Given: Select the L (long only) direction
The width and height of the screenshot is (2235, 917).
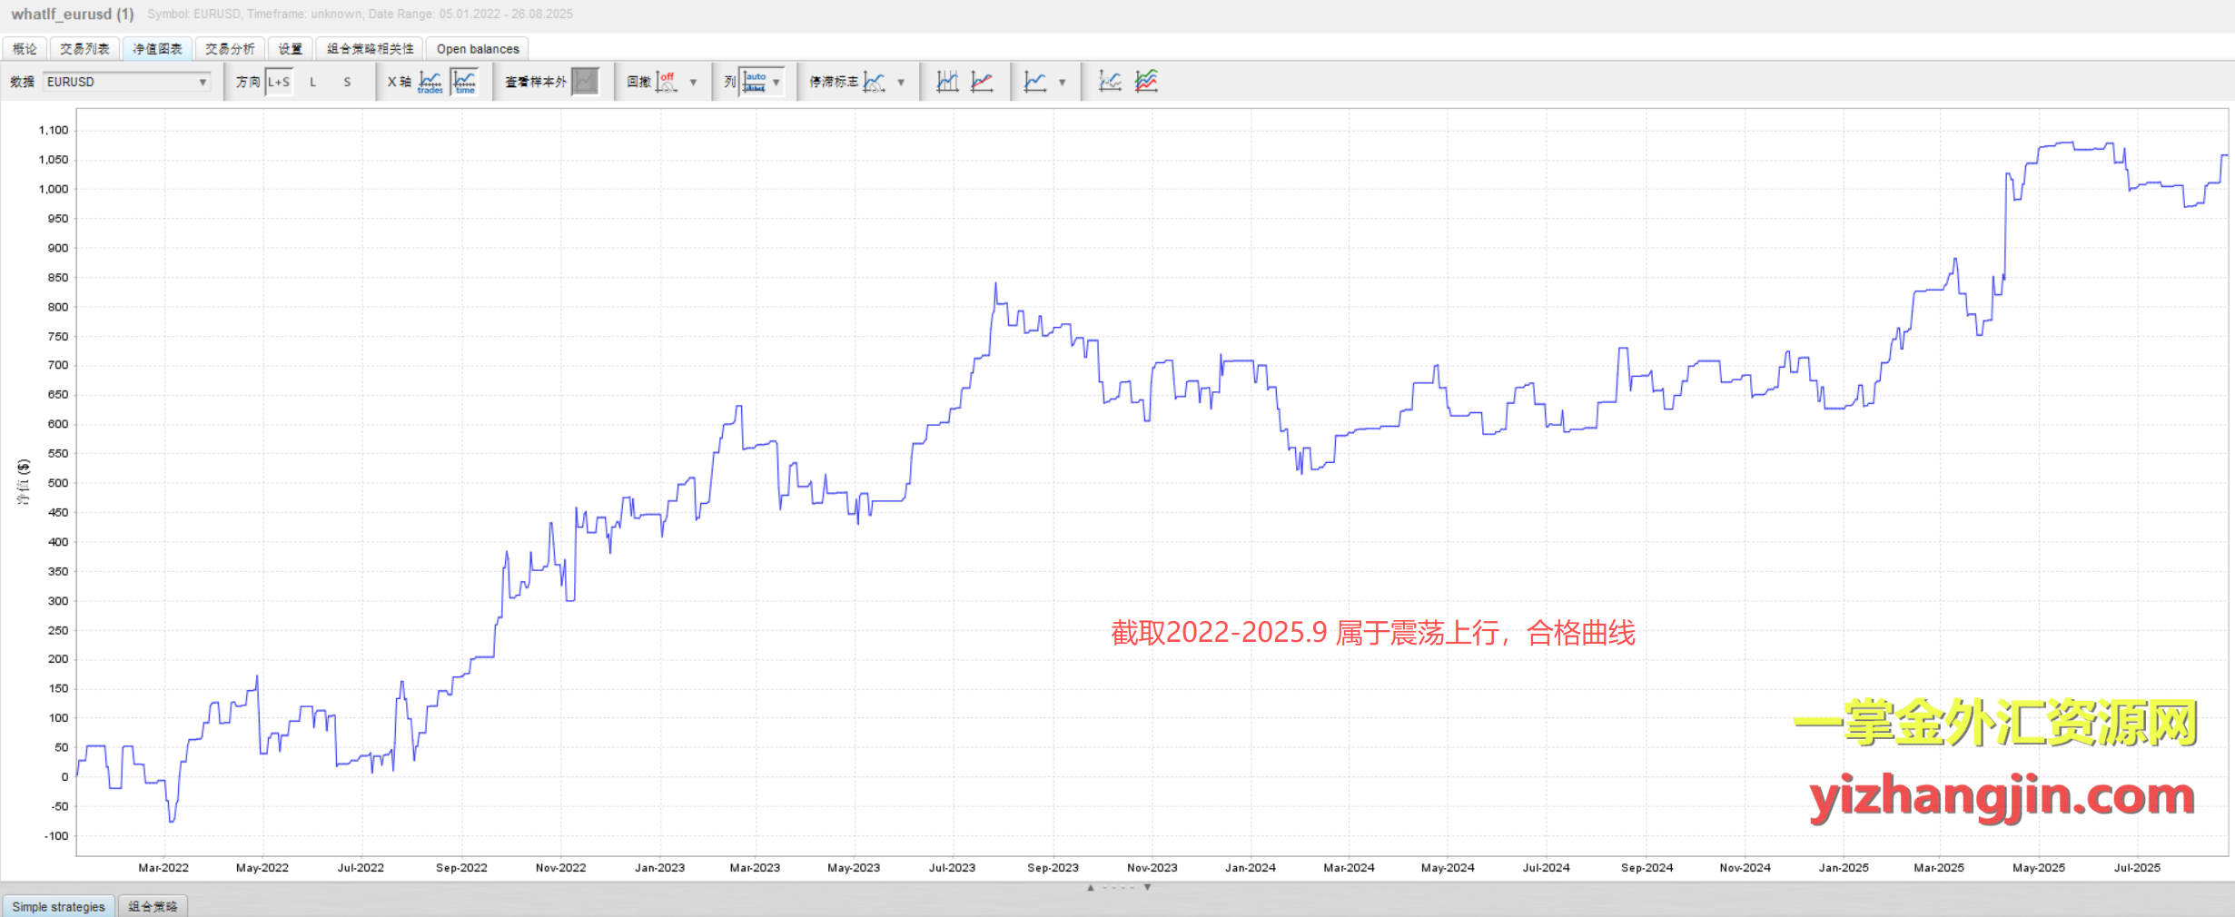Looking at the screenshot, I should point(313,82).
